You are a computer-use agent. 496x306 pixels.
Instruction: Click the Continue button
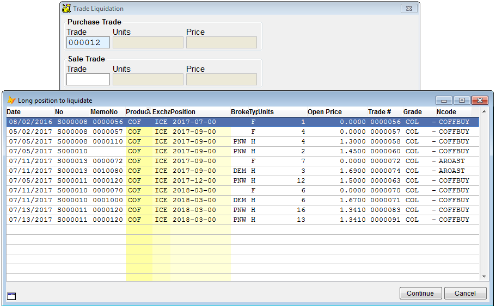coord(420,293)
